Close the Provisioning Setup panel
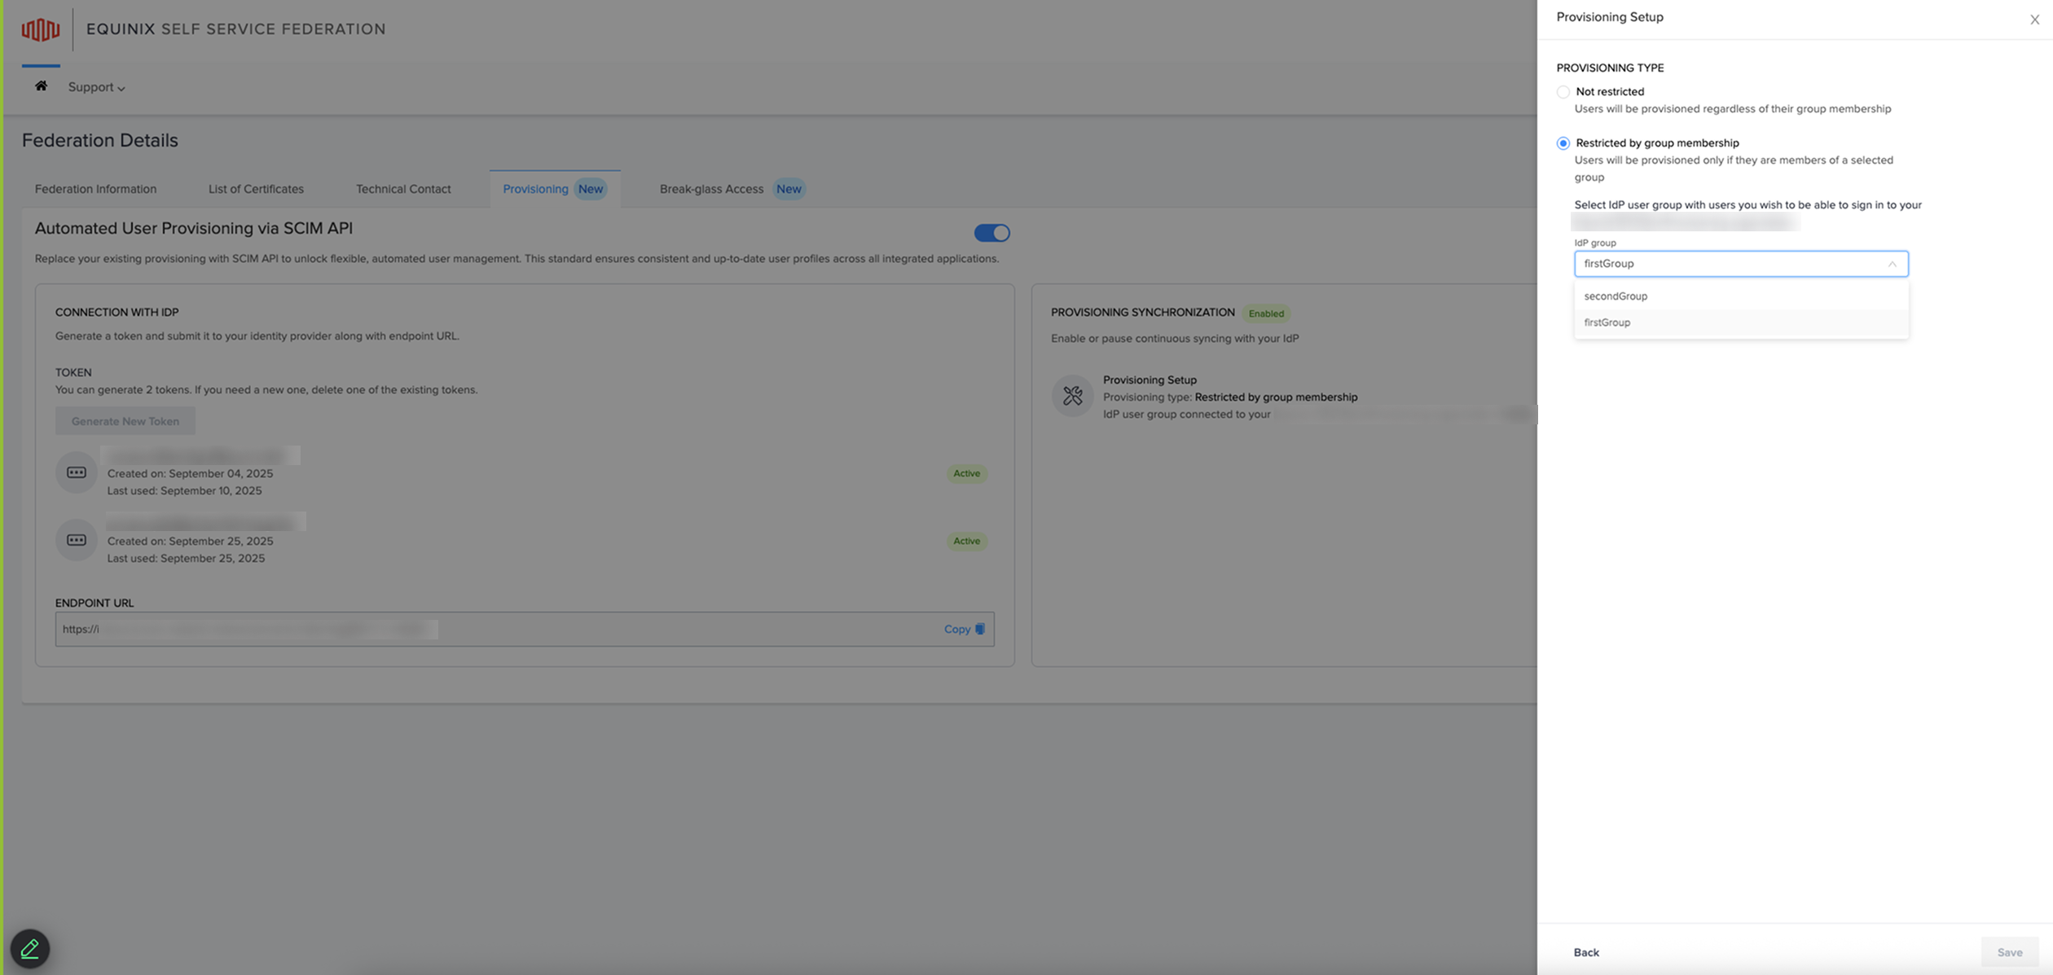This screenshot has width=2053, height=975. [2034, 20]
